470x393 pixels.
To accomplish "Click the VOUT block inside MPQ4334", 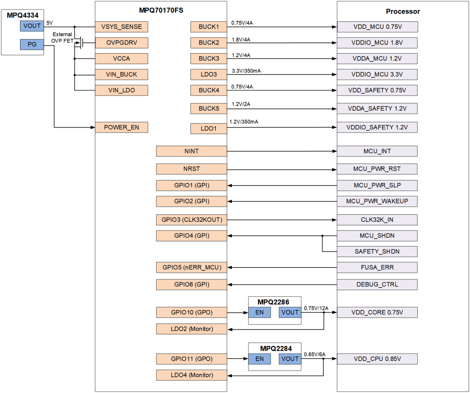I will point(32,26).
